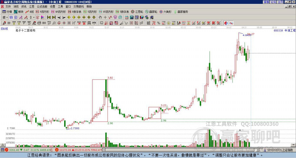The width and height of the screenshot is (296, 158).
Task: Open the calendar icon in toolbar
Action: point(127,18)
